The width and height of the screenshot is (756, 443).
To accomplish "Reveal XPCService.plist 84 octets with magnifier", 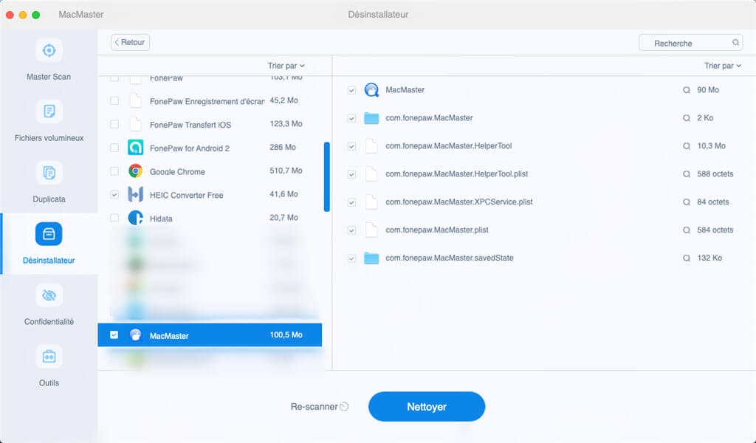I will (687, 202).
